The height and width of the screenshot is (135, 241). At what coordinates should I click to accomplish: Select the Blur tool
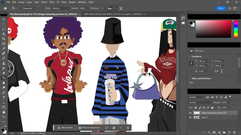pos(4,83)
